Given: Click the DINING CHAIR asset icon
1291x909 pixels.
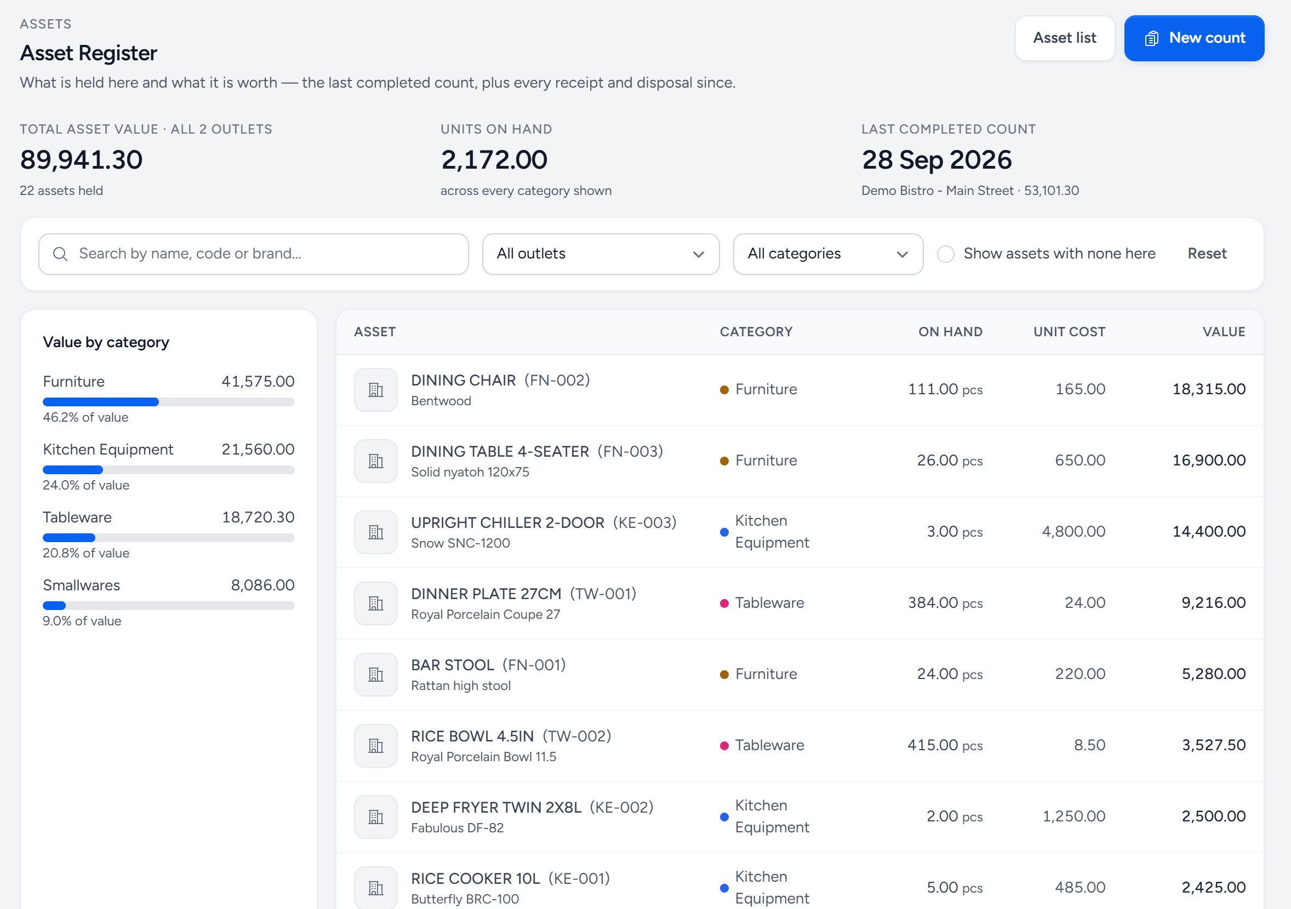Looking at the screenshot, I should [375, 389].
